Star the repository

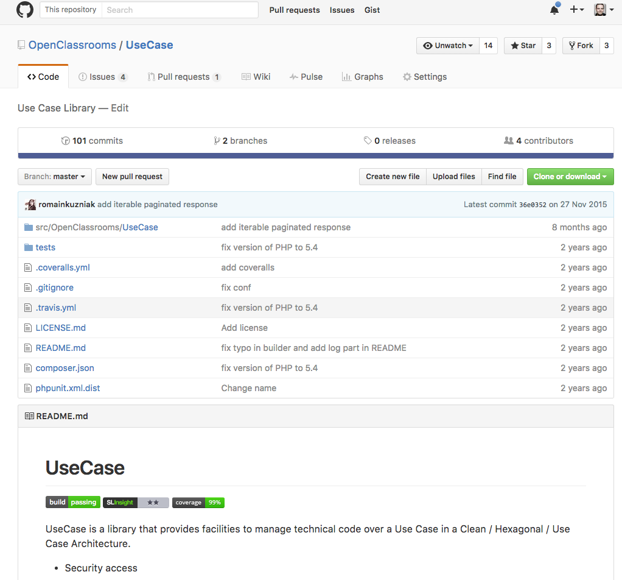[523, 46]
